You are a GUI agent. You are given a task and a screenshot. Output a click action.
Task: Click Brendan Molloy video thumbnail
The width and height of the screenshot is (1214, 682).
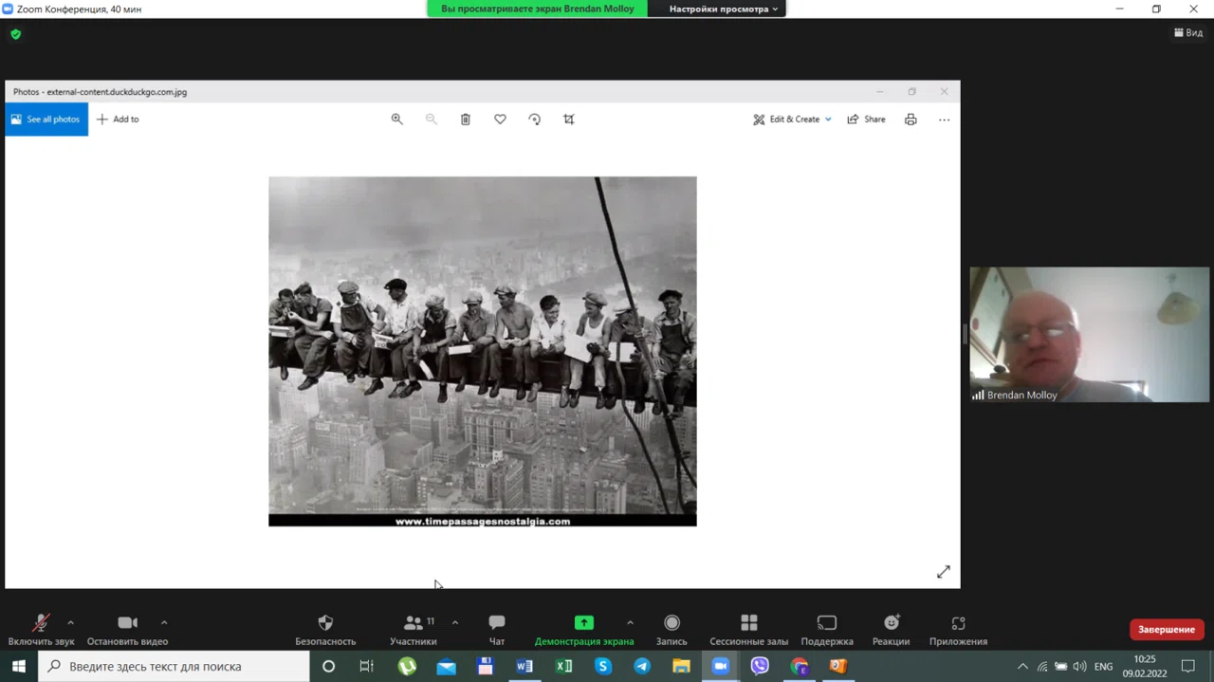1090,334
